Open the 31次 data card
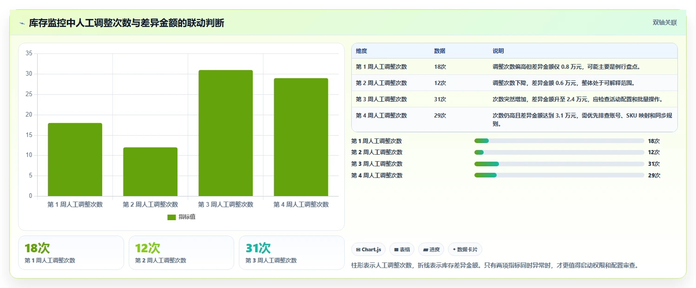The width and height of the screenshot is (696, 288). pyautogui.click(x=292, y=253)
